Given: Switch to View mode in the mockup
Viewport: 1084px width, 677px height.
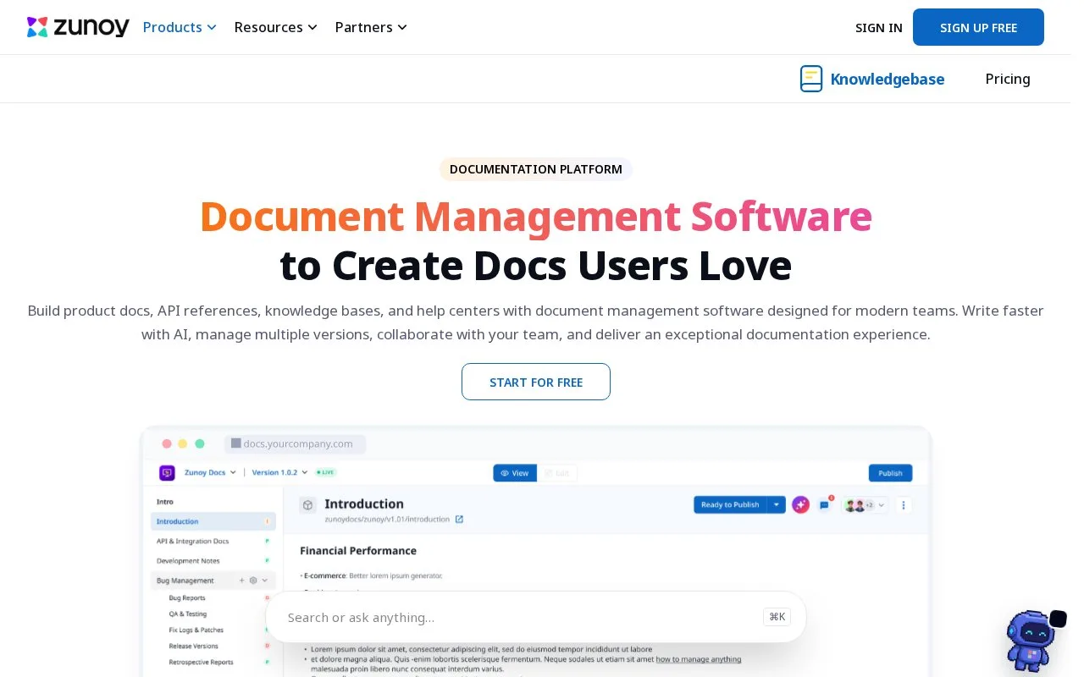Looking at the screenshot, I should coord(514,473).
